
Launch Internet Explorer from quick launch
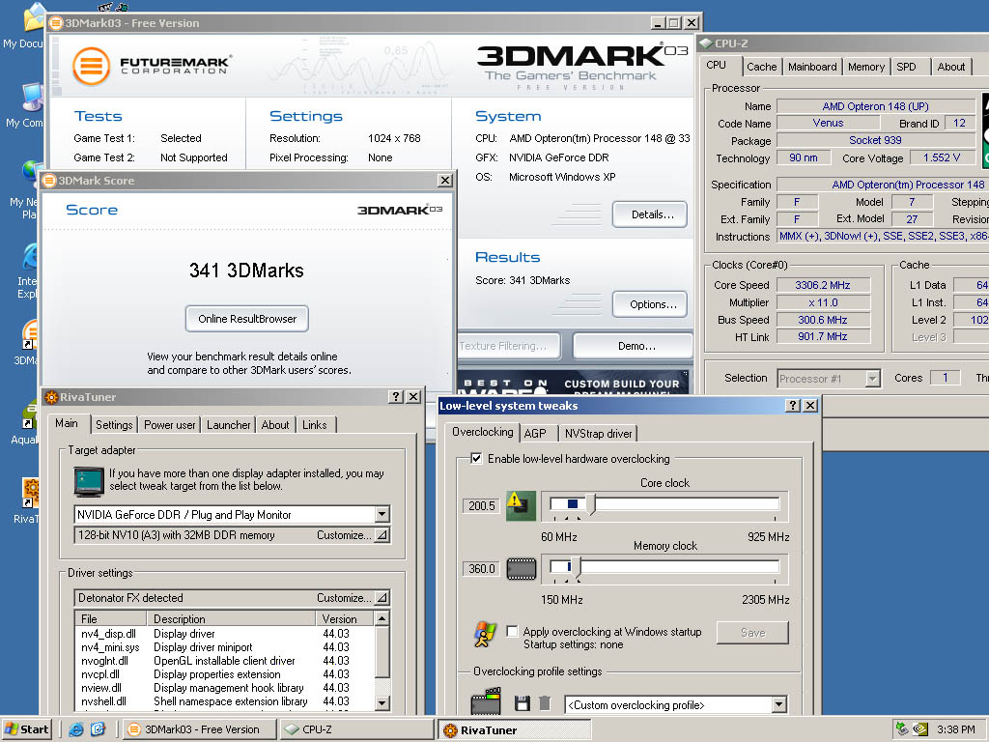click(76, 729)
